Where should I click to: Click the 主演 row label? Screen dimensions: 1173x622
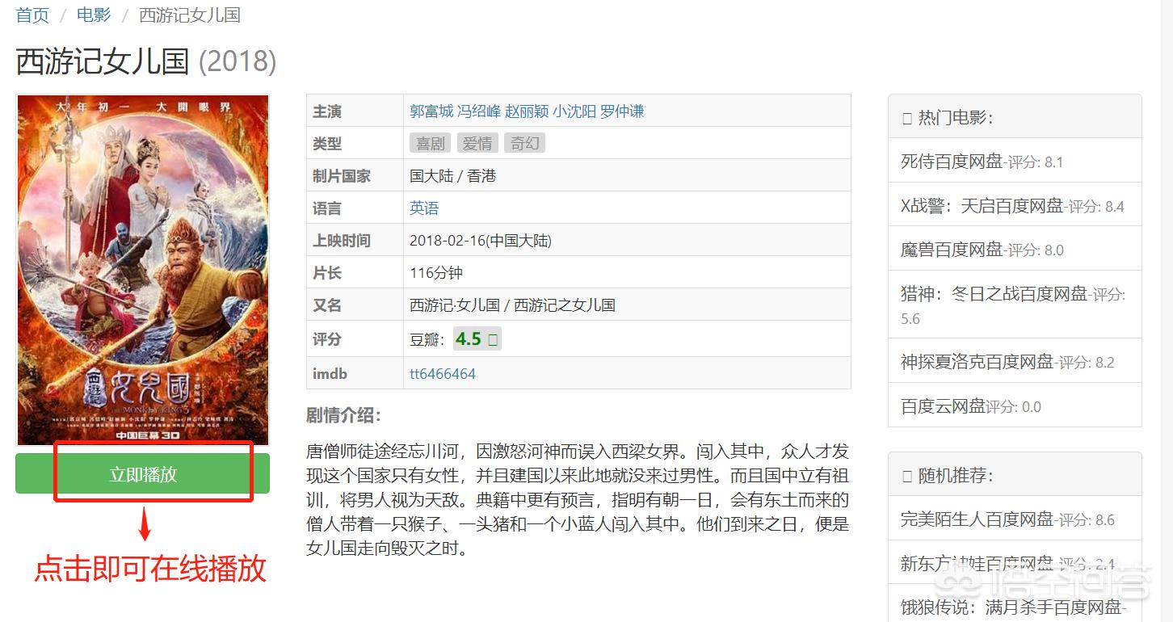tap(327, 111)
